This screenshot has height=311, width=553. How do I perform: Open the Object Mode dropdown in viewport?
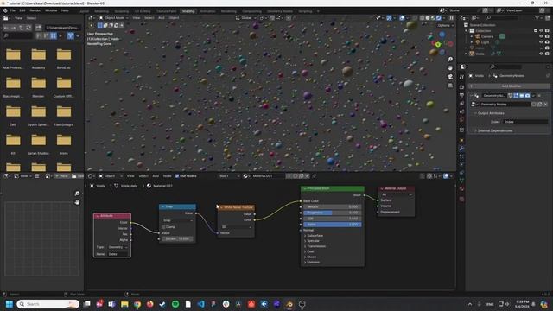tap(113, 17)
